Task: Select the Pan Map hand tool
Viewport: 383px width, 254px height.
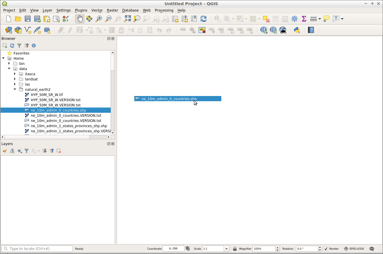Action: tap(80, 19)
